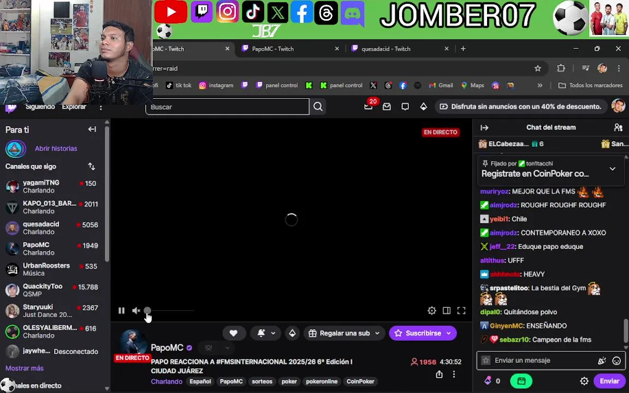Click the Bits cheer diamond button
The height and width of the screenshot is (393, 629).
click(x=293, y=333)
